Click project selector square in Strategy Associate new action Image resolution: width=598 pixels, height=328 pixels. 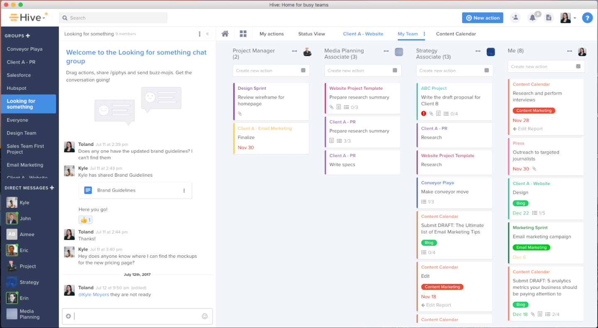click(487, 71)
